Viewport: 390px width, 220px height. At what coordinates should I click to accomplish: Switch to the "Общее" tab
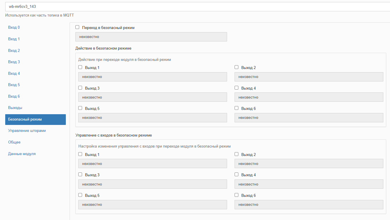click(14, 142)
